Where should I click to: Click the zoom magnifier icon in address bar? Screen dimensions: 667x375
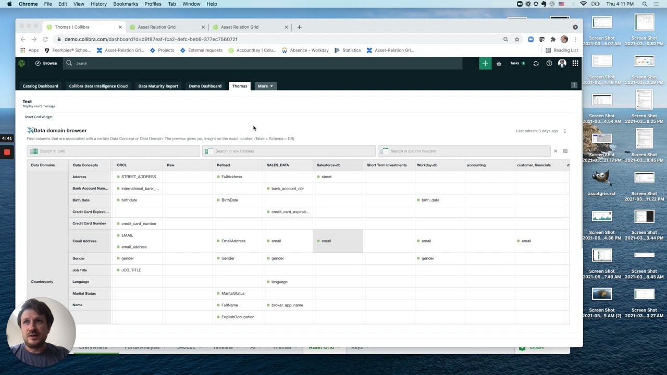click(x=505, y=39)
